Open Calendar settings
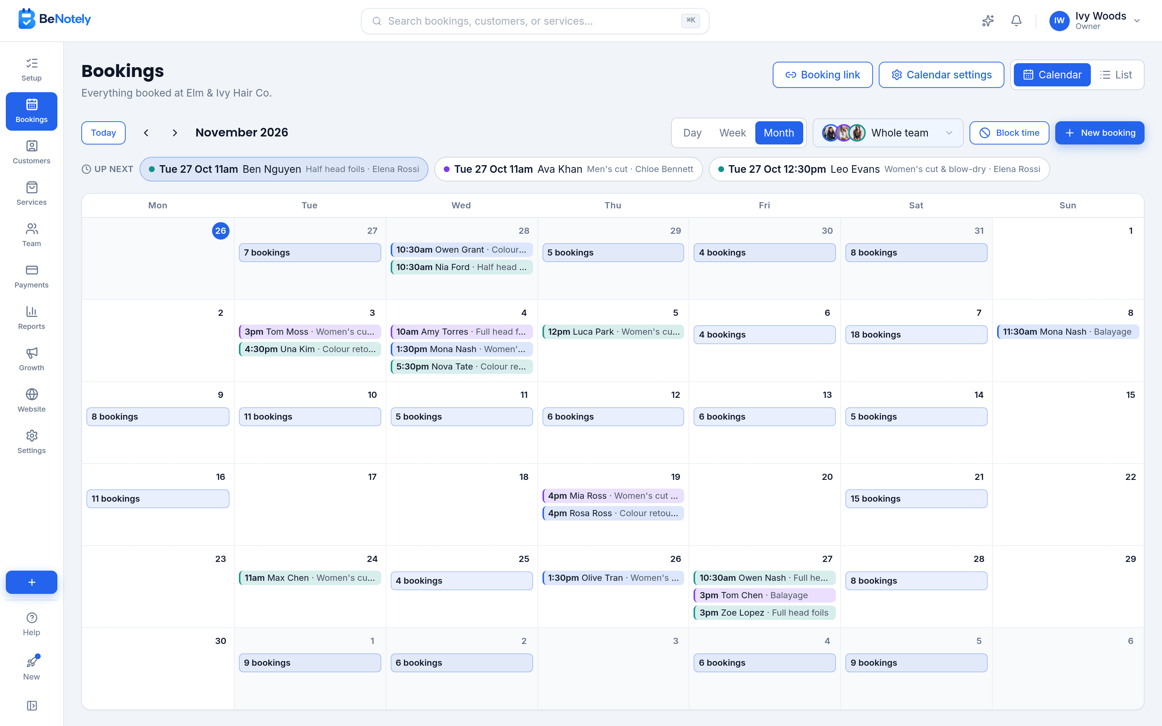1162x726 pixels. pos(941,75)
